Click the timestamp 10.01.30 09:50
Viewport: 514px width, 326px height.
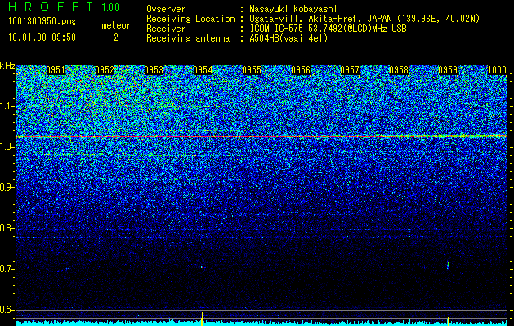tap(42, 37)
